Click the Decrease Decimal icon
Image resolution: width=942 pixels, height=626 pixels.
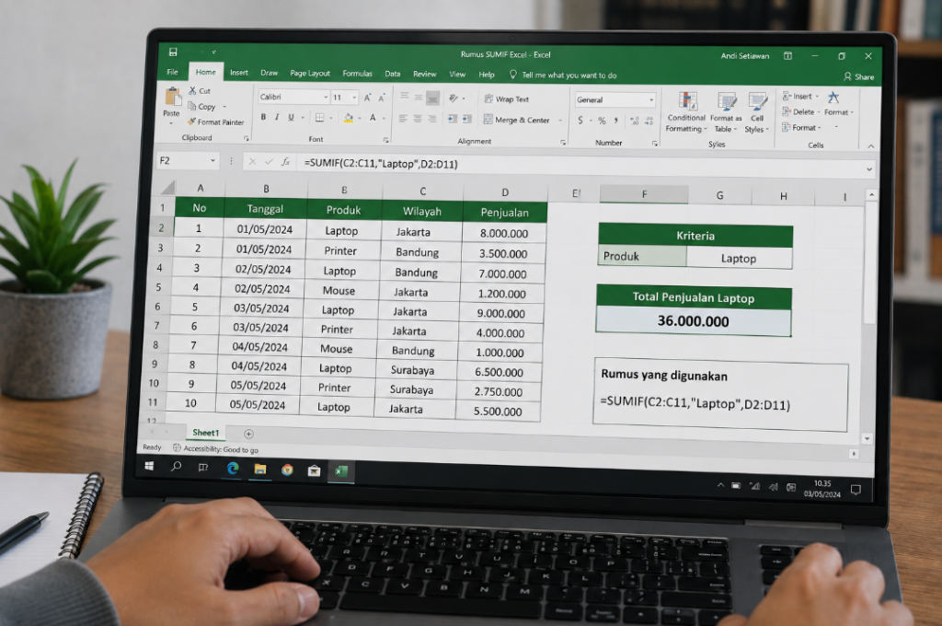pos(649,121)
